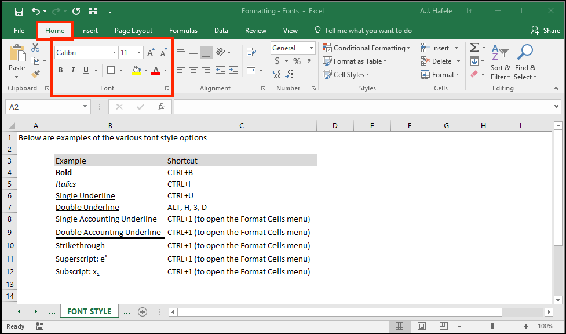The height and width of the screenshot is (334, 566).
Task: Switch to the Data tab
Action: 221,31
